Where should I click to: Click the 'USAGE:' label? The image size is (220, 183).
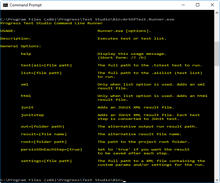[x=8, y=31]
